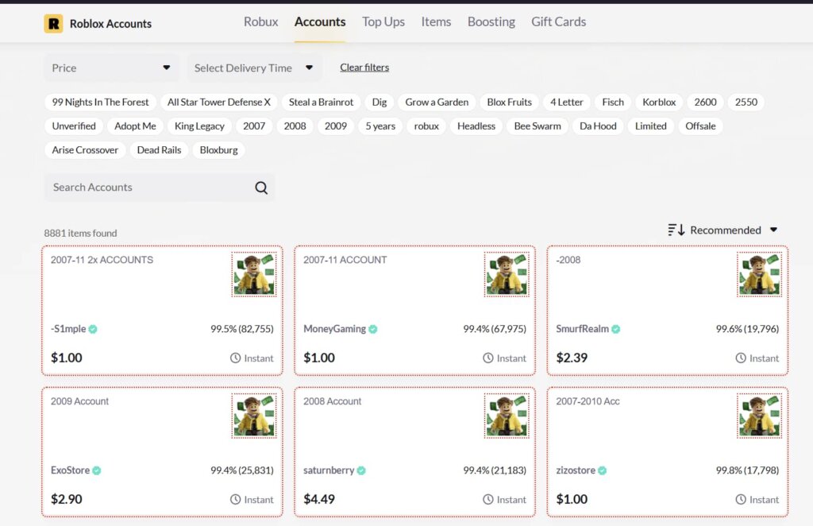Switch to the Robux tab

(x=260, y=22)
